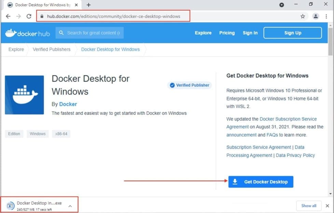Open the Docker Subscription Service Agreement link

point(272,123)
